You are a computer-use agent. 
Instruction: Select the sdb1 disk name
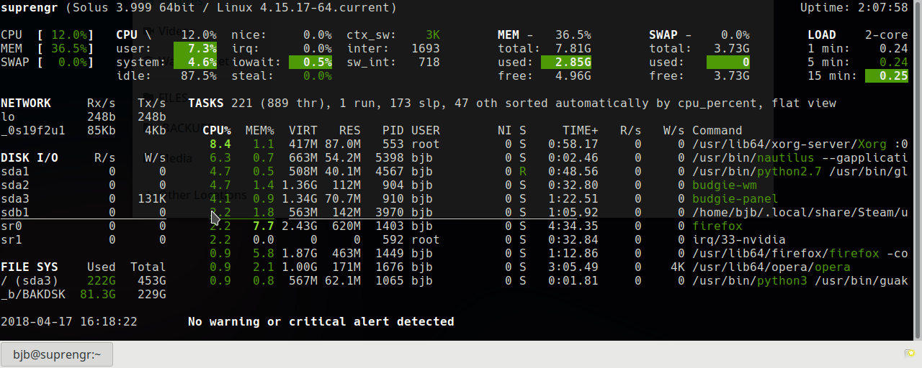15,212
